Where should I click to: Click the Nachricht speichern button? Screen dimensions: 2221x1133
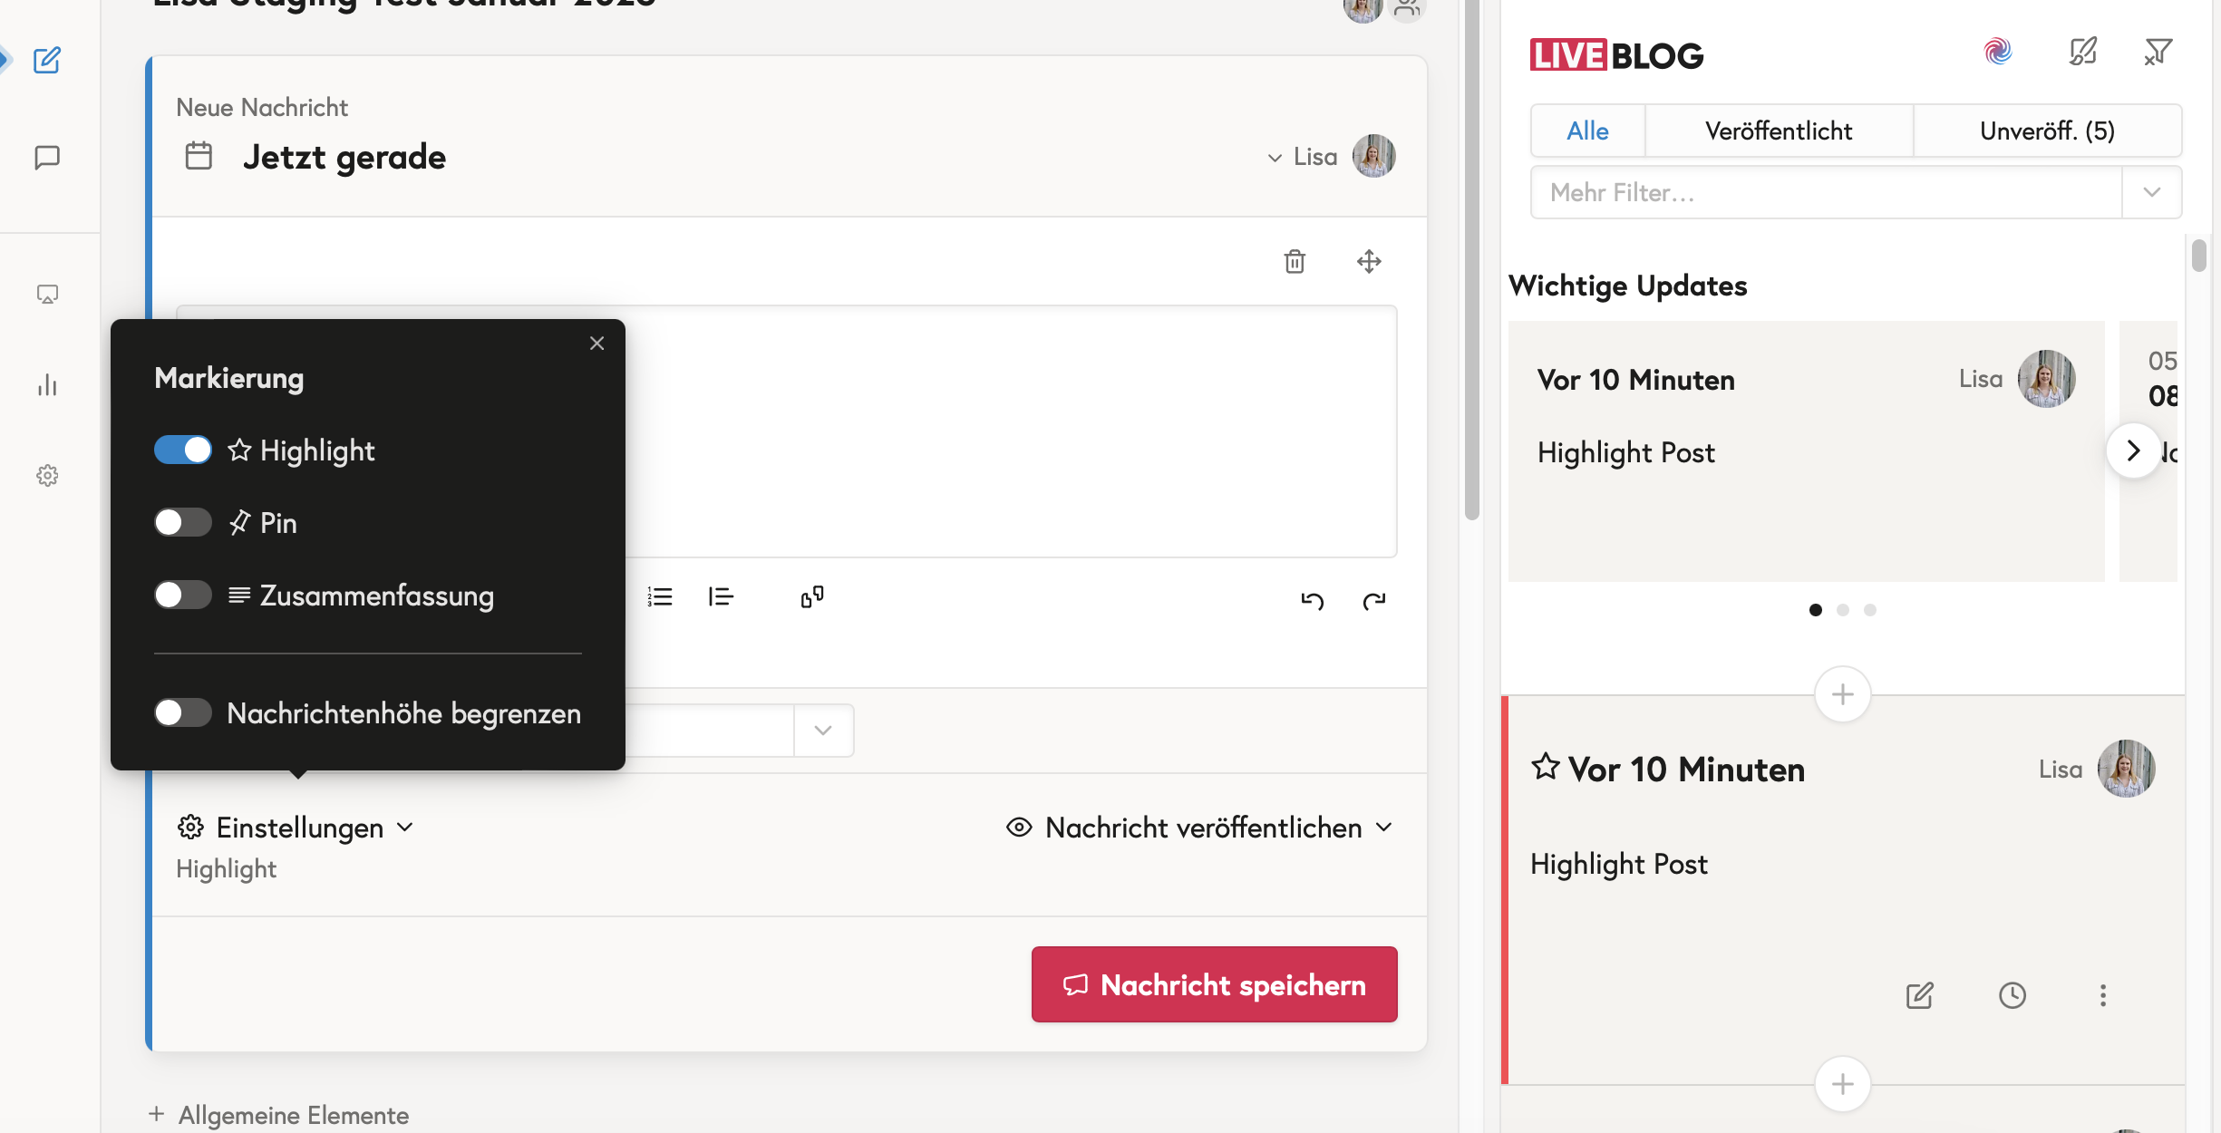click(1214, 984)
